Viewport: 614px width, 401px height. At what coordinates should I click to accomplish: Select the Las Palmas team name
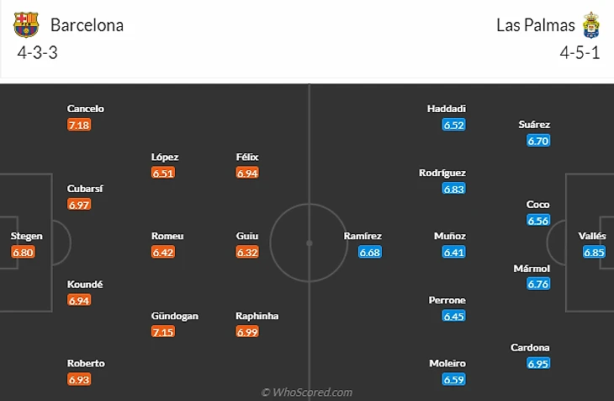536,25
